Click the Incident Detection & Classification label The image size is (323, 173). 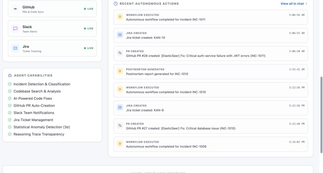click(42, 84)
